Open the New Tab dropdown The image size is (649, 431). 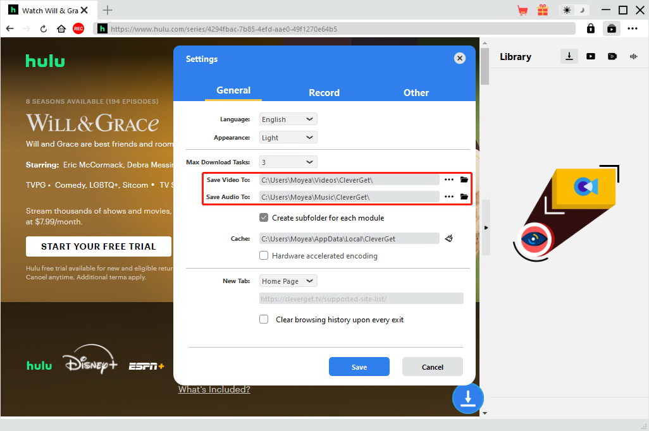click(x=288, y=281)
